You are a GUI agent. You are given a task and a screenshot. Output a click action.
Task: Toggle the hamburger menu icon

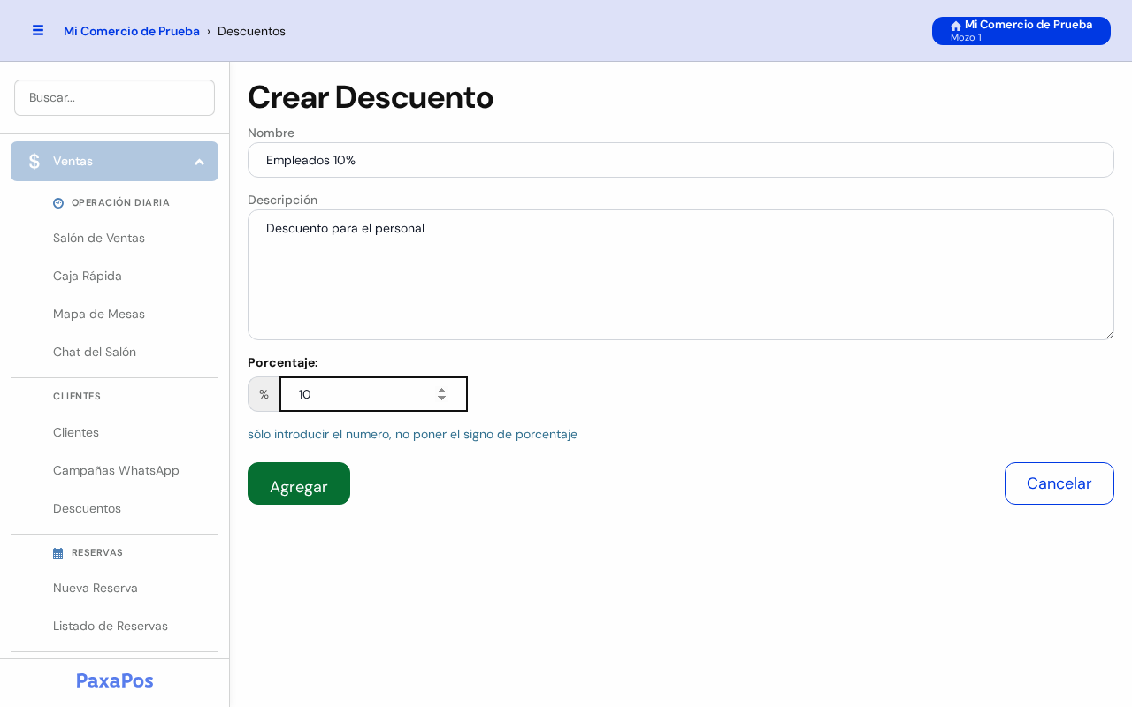38,30
